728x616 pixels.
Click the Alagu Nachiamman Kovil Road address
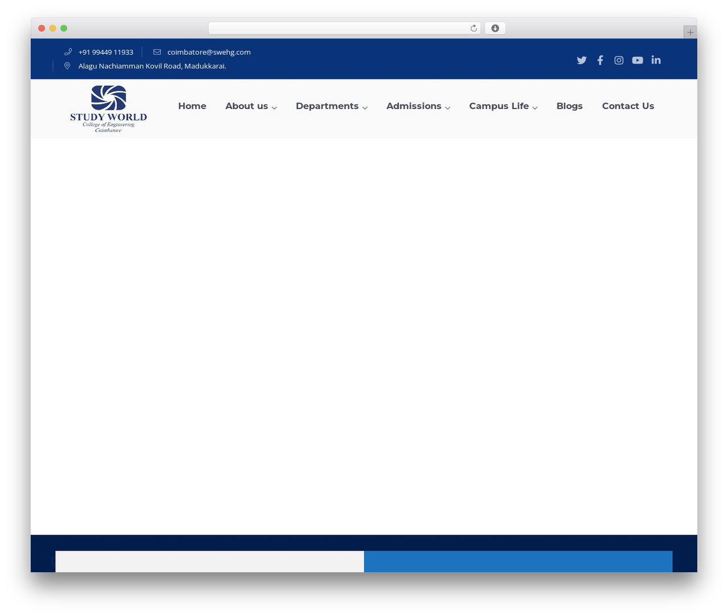tap(152, 66)
